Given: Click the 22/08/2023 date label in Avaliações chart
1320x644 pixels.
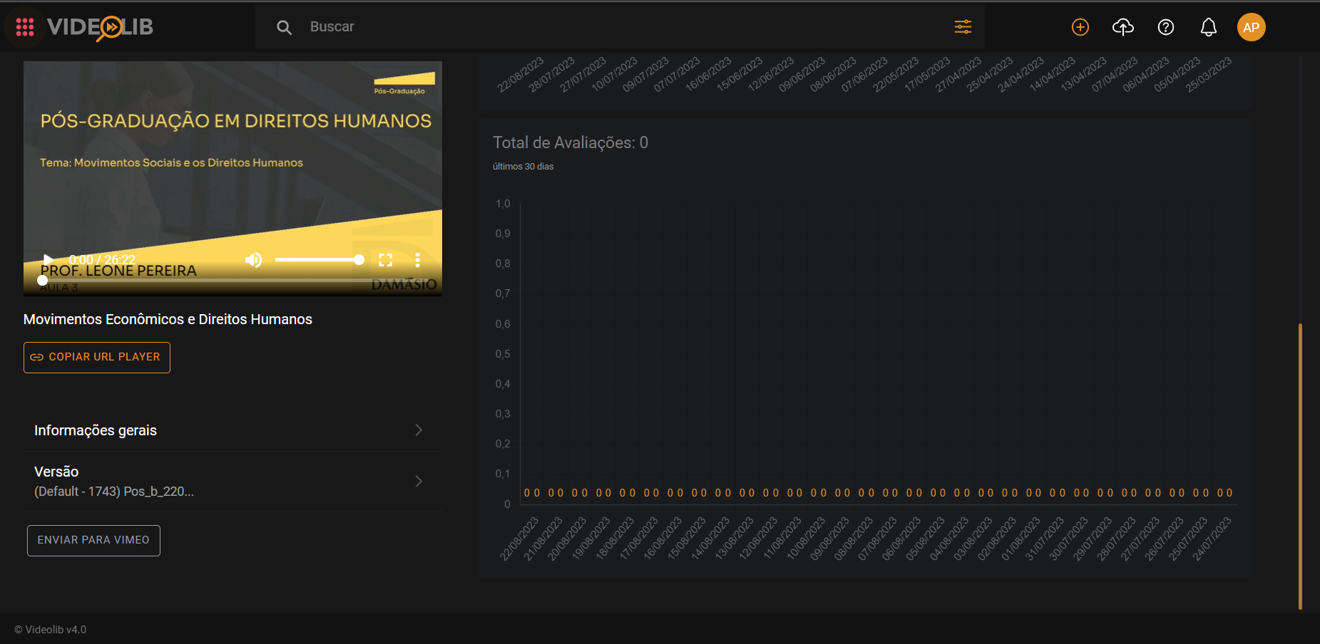Looking at the screenshot, I should pyautogui.click(x=520, y=539).
